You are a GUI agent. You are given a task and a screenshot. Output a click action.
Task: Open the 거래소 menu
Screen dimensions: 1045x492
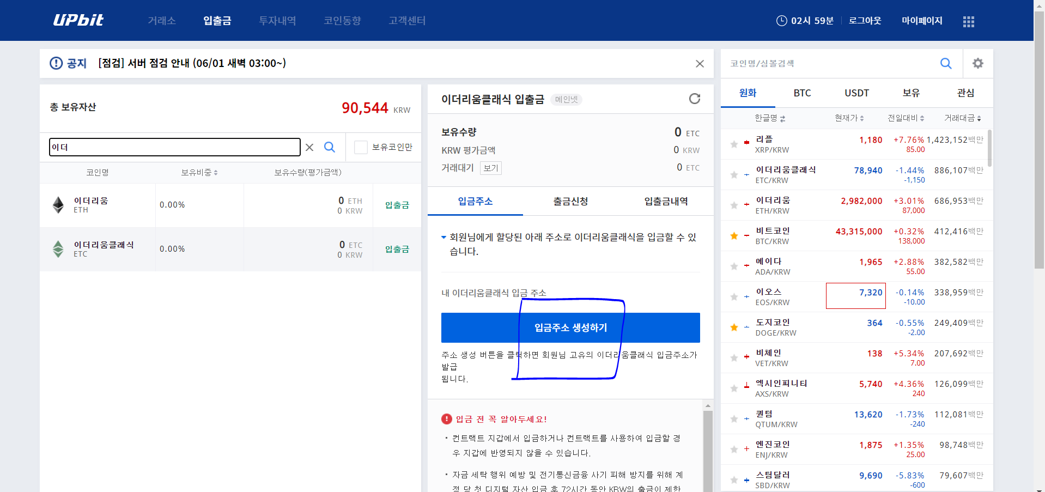click(162, 21)
